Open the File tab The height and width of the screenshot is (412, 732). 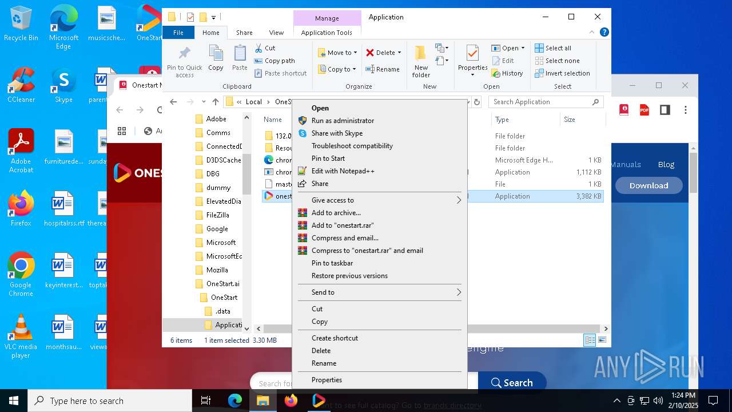[x=178, y=33]
